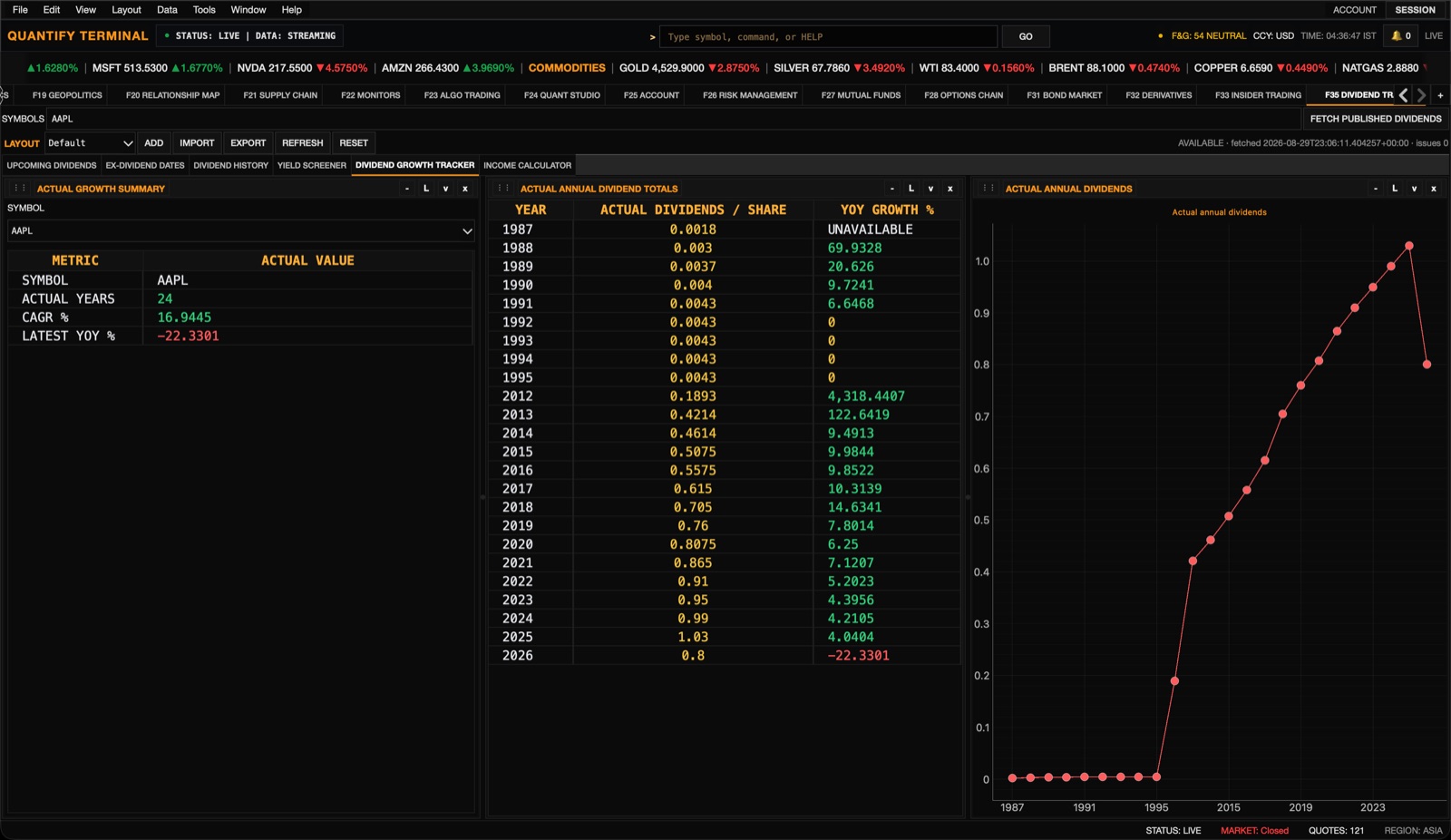This screenshot has height=840, width=1451.
Task: Minimize the Actual Growth Summary panel
Action: pyautogui.click(x=407, y=189)
